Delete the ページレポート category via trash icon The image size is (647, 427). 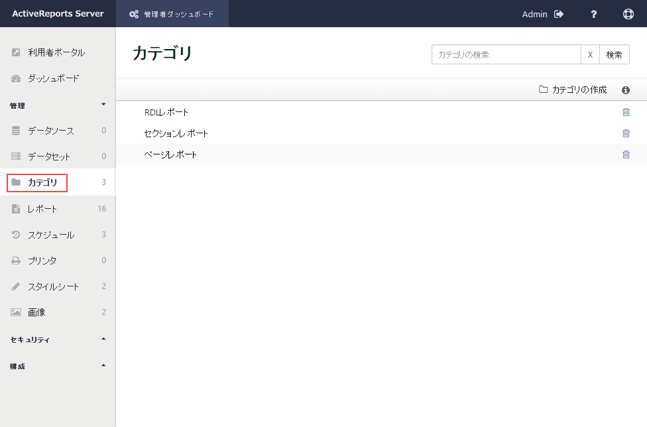click(626, 154)
